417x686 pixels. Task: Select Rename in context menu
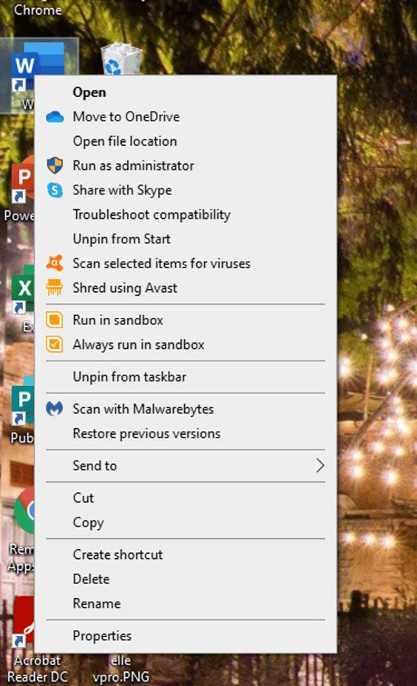coord(186,604)
